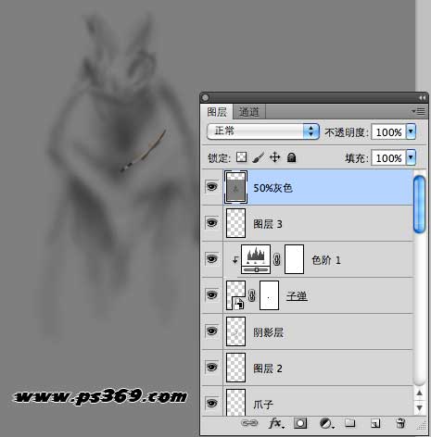Toggle visibility of 色阶 1 adjustment layer
Screen dimensions: 431x437
point(211,258)
